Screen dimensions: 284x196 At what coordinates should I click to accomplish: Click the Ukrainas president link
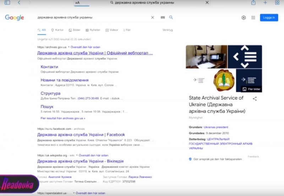(216, 127)
